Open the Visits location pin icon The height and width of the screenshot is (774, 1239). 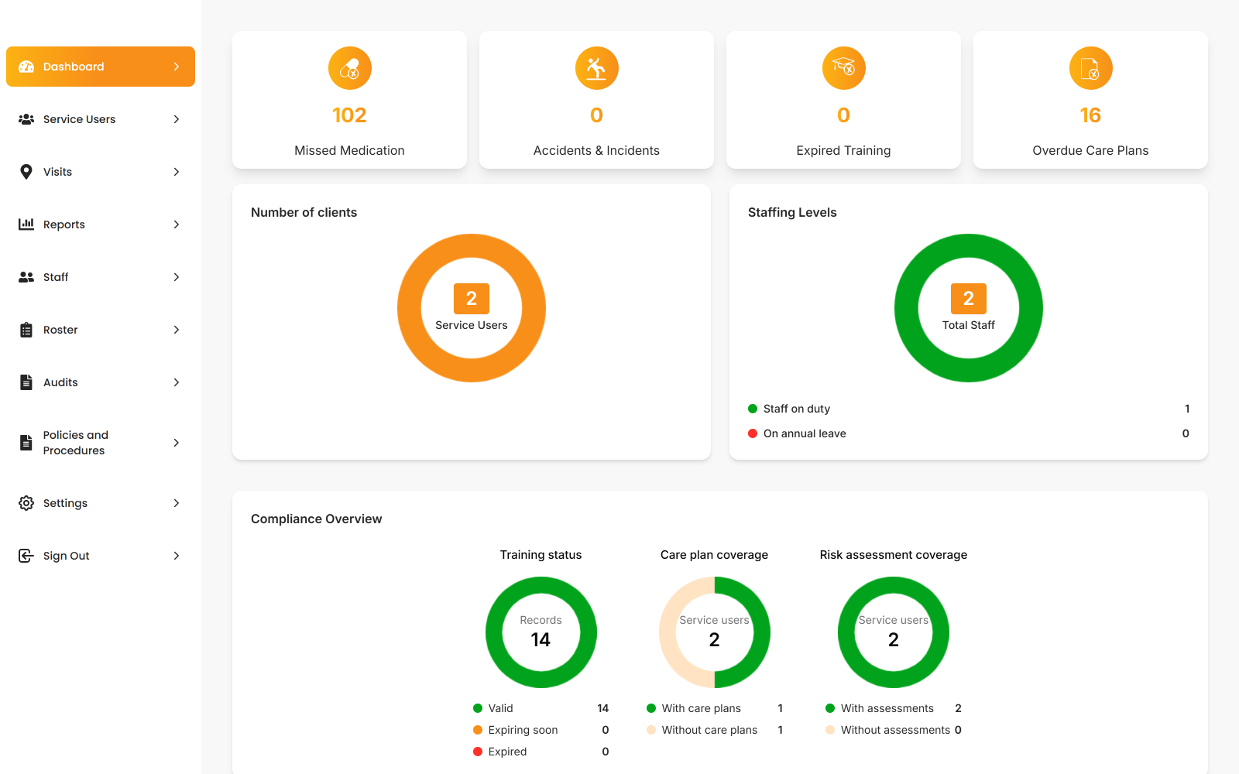[x=26, y=171]
